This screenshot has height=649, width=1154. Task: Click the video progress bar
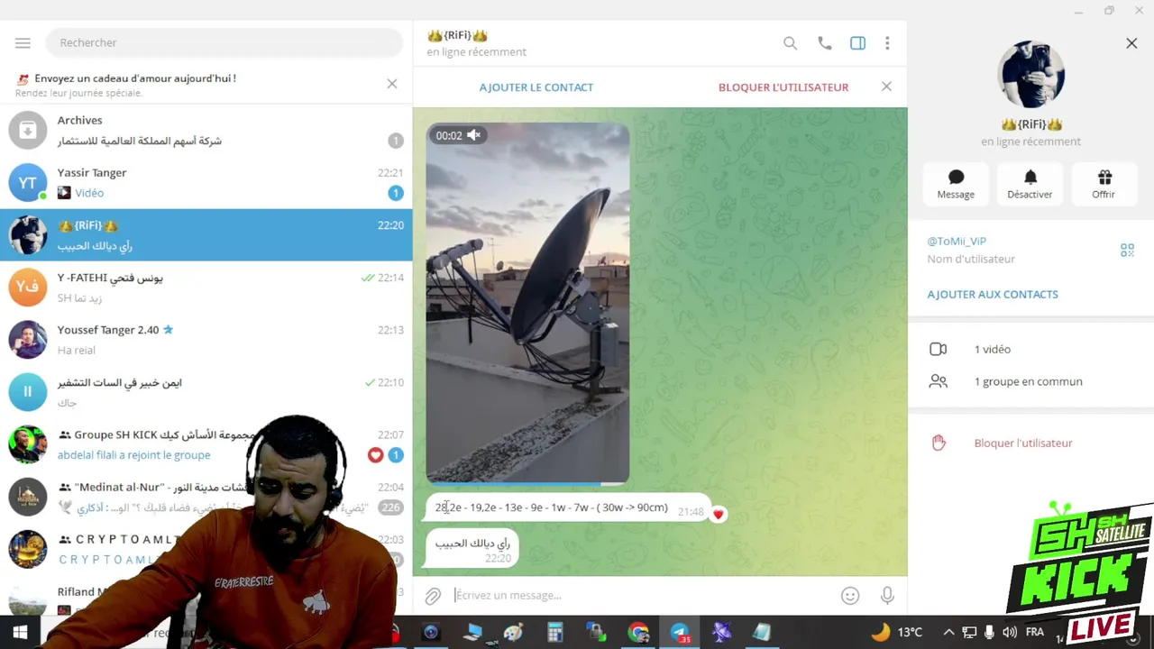click(527, 483)
